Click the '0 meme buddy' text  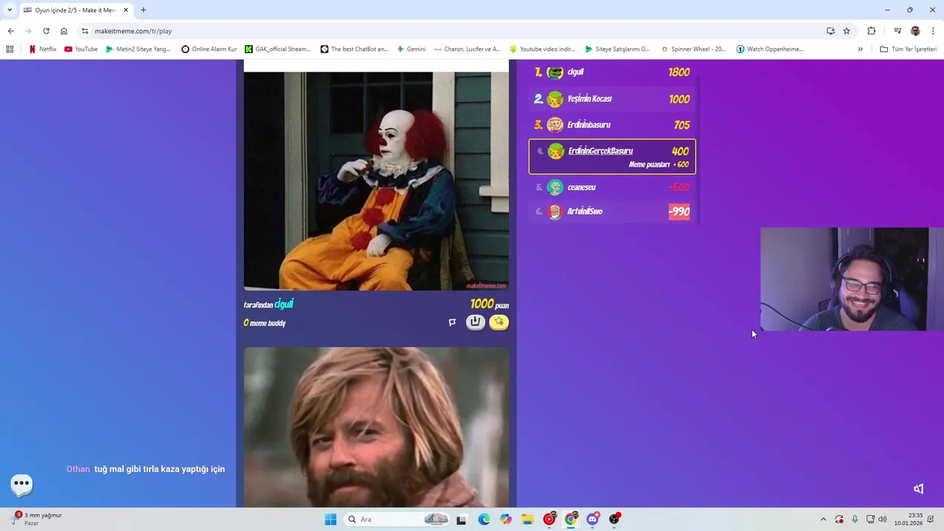click(x=265, y=323)
